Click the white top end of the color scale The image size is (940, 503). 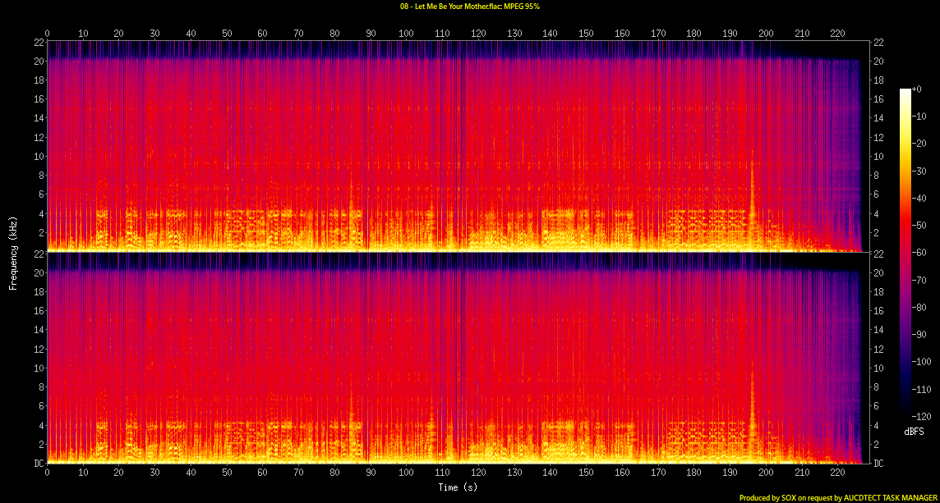click(x=905, y=91)
